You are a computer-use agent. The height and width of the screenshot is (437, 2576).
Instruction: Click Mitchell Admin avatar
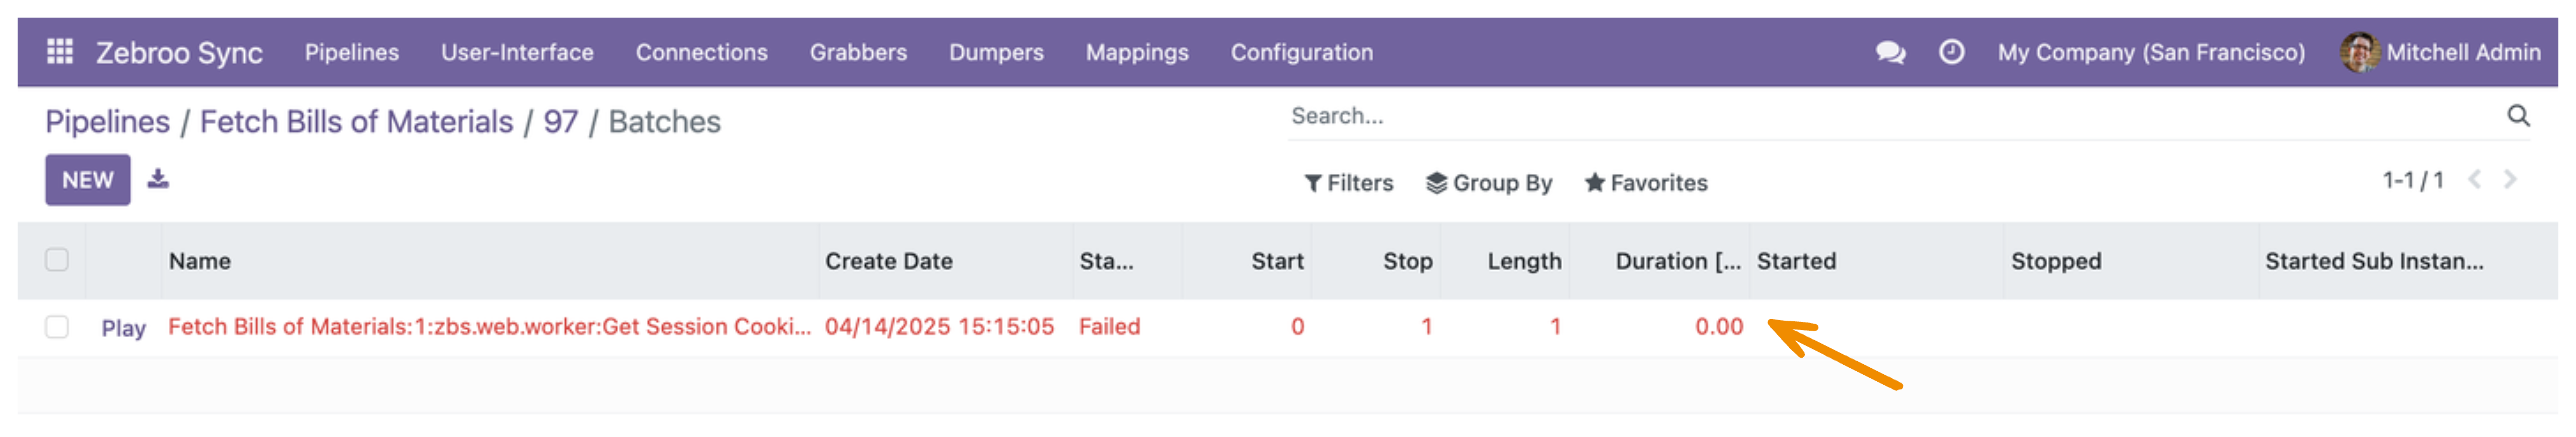point(2359,52)
